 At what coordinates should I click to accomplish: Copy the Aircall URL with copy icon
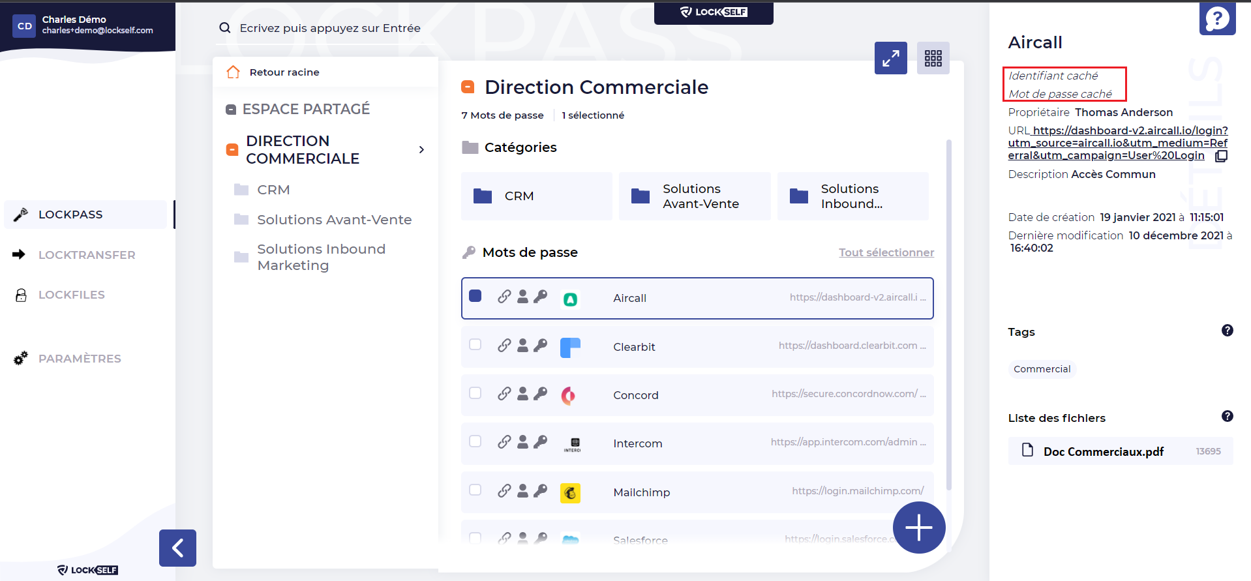click(x=1221, y=156)
